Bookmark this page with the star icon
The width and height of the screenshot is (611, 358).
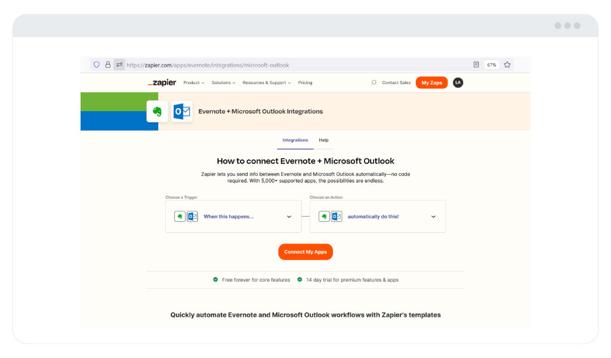coord(507,64)
